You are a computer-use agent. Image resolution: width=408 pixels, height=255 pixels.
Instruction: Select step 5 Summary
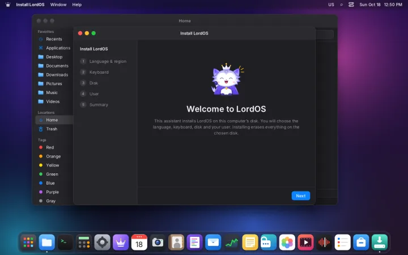(x=94, y=105)
